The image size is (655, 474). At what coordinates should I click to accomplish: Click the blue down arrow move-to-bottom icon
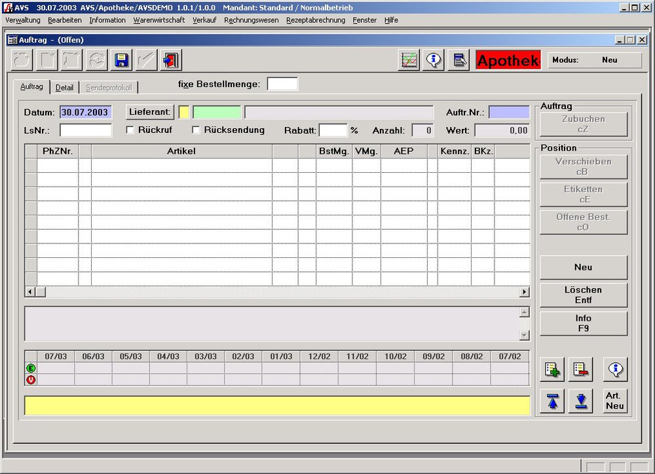click(x=580, y=401)
